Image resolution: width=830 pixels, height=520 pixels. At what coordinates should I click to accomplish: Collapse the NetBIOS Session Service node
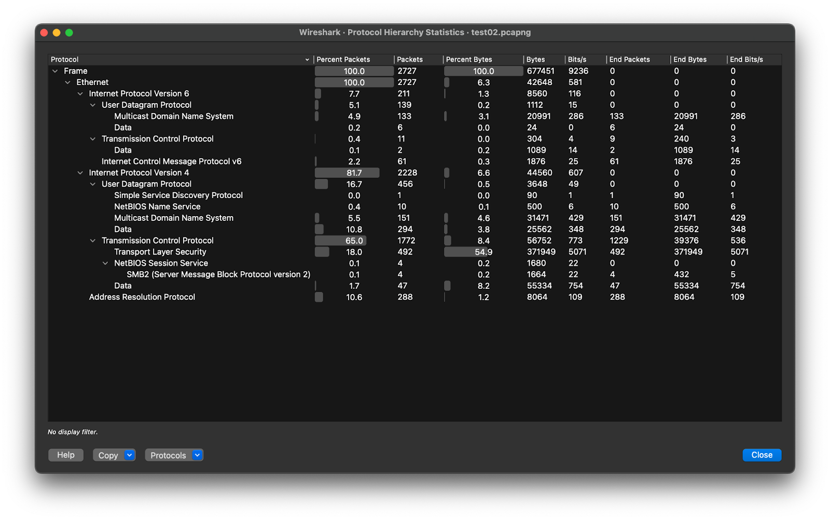tap(106, 263)
